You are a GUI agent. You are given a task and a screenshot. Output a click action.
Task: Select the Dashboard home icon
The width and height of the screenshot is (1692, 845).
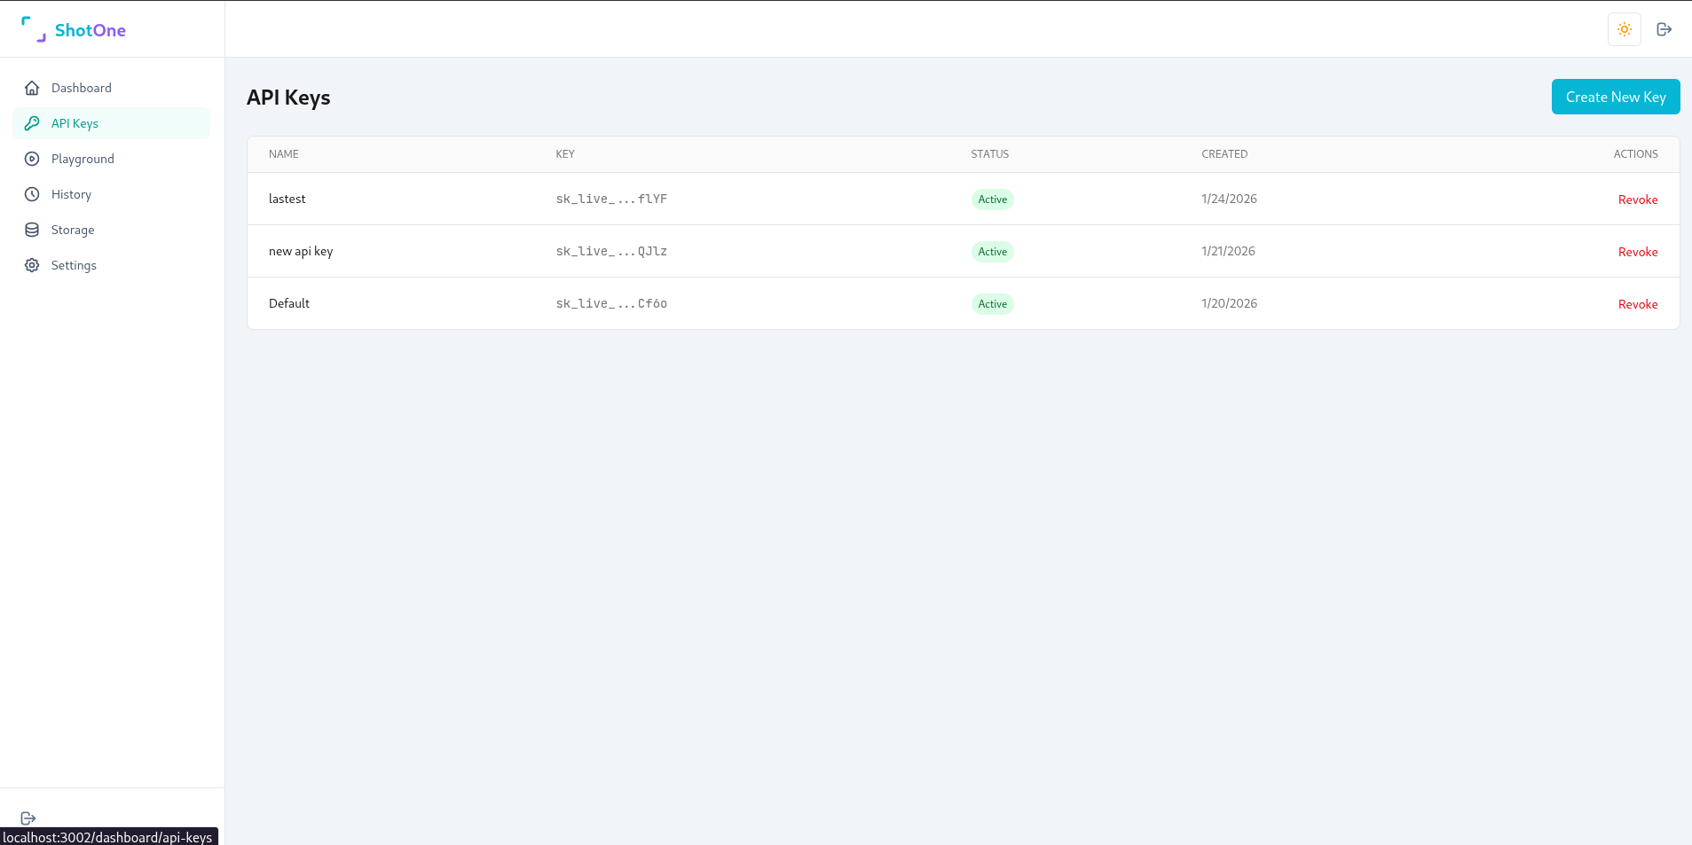click(x=32, y=88)
